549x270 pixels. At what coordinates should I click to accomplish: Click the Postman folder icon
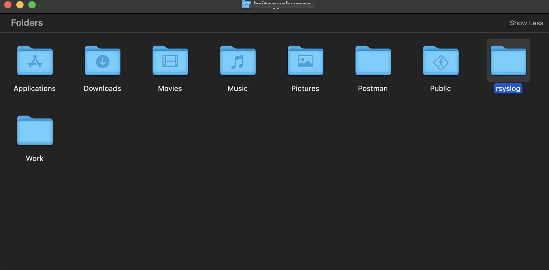click(x=373, y=61)
